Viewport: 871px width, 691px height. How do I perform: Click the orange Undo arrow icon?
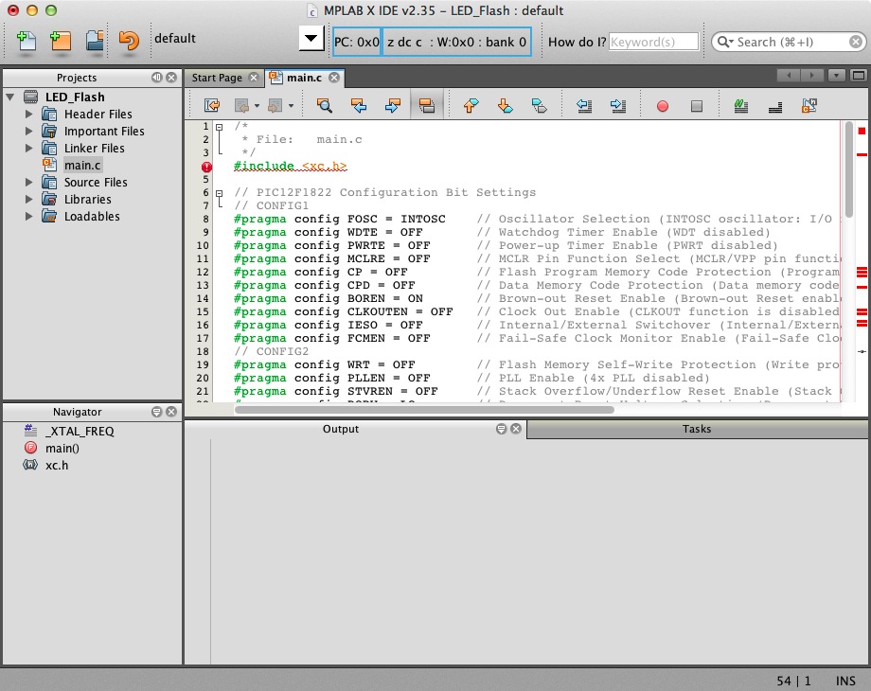(129, 40)
